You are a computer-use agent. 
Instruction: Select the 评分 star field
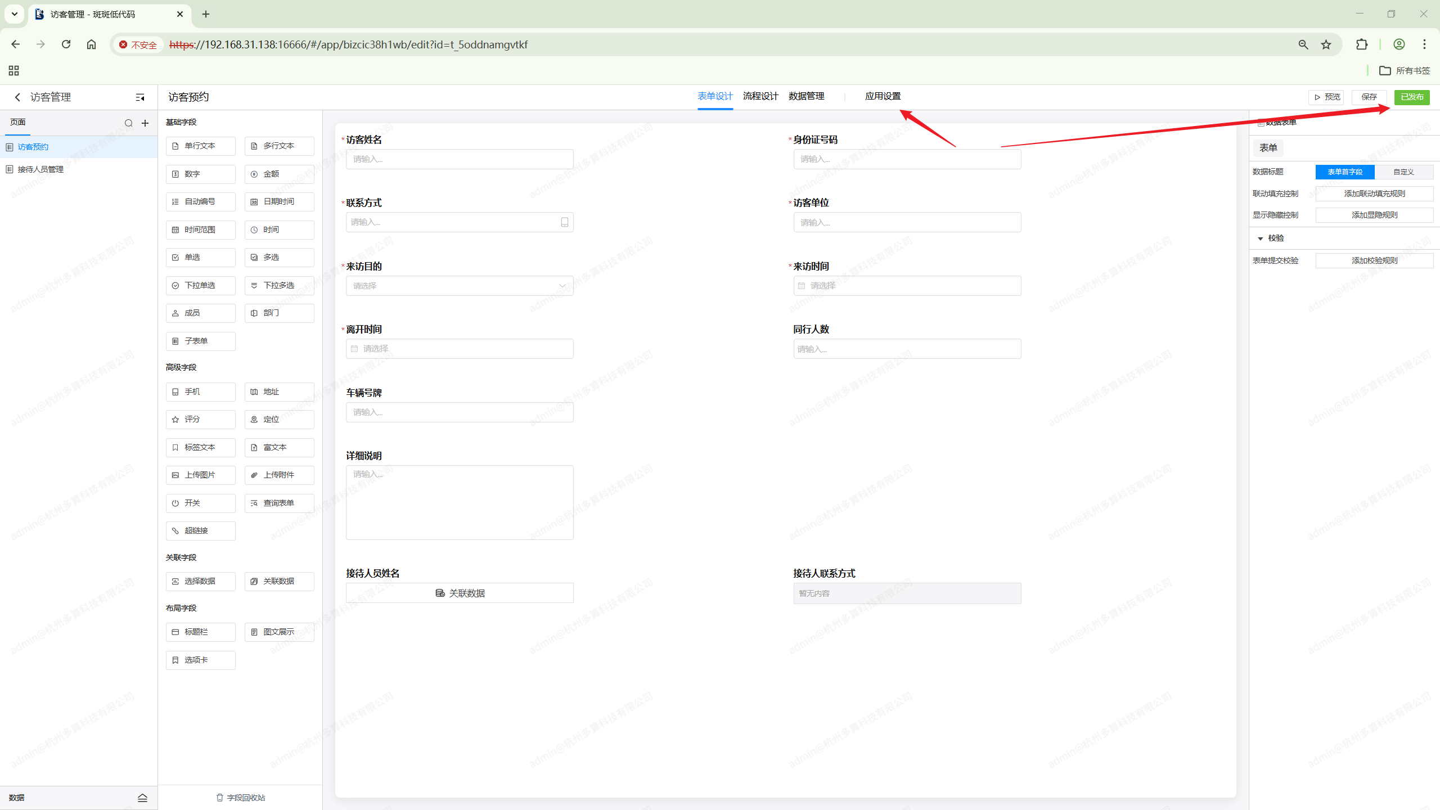click(200, 419)
